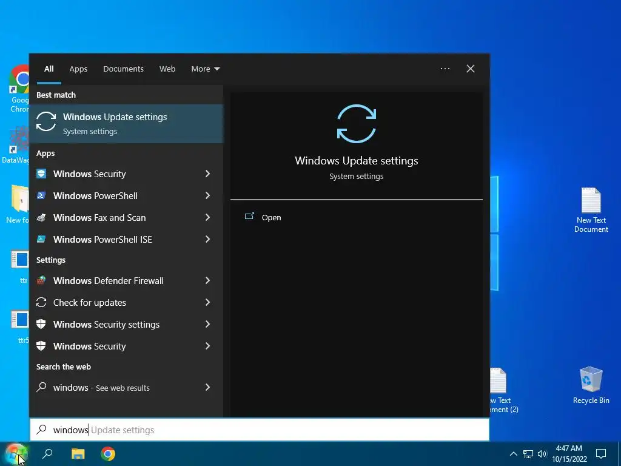Open Windows Update settings best match
Image resolution: width=621 pixels, height=466 pixels.
[x=126, y=124]
